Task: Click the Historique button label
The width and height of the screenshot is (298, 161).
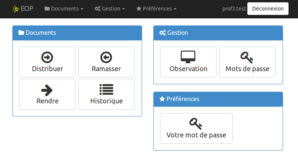Action: point(106,101)
